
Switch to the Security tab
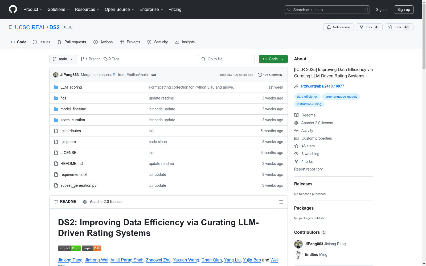(x=158, y=42)
